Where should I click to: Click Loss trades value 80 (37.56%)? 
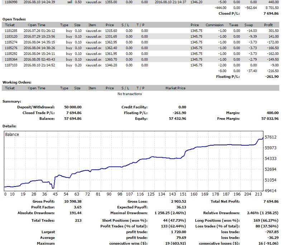pyautogui.click(x=267, y=226)
